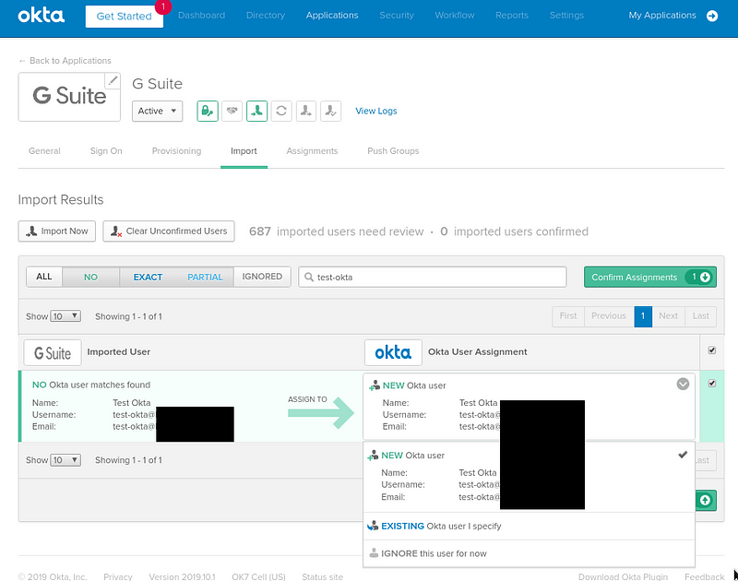Click the push user icon button
This screenshot has width=738, height=581.
[x=306, y=111]
